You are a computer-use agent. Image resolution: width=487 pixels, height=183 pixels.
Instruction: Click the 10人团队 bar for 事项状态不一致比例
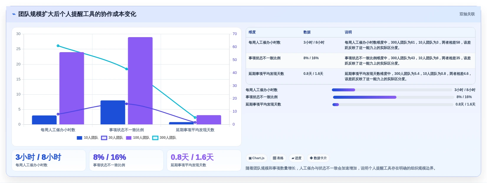click(113, 112)
